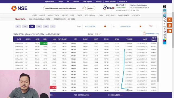
Task: Click the current blue color swatch
Action: tap(164, 43)
